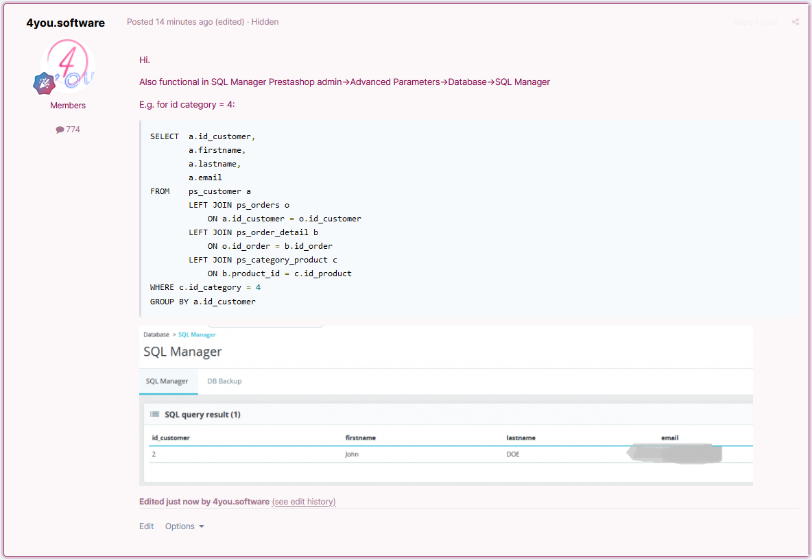Click the Posted 14 minutes ago timestamp
Viewport: 812px width, 560px height.
pos(170,22)
